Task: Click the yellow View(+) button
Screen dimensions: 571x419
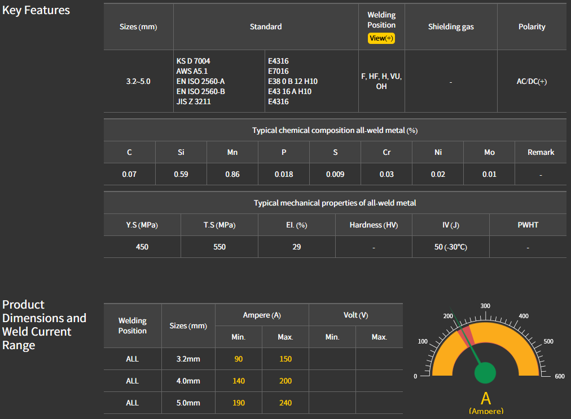Action: click(x=381, y=38)
